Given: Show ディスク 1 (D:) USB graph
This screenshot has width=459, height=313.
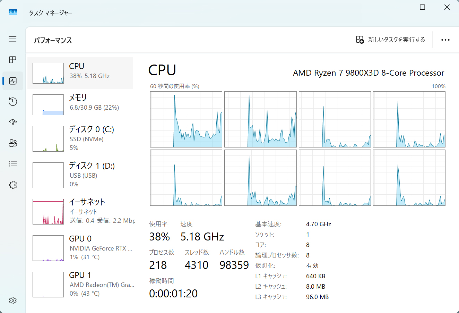Looking at the screenshot, I should point(80,175).
